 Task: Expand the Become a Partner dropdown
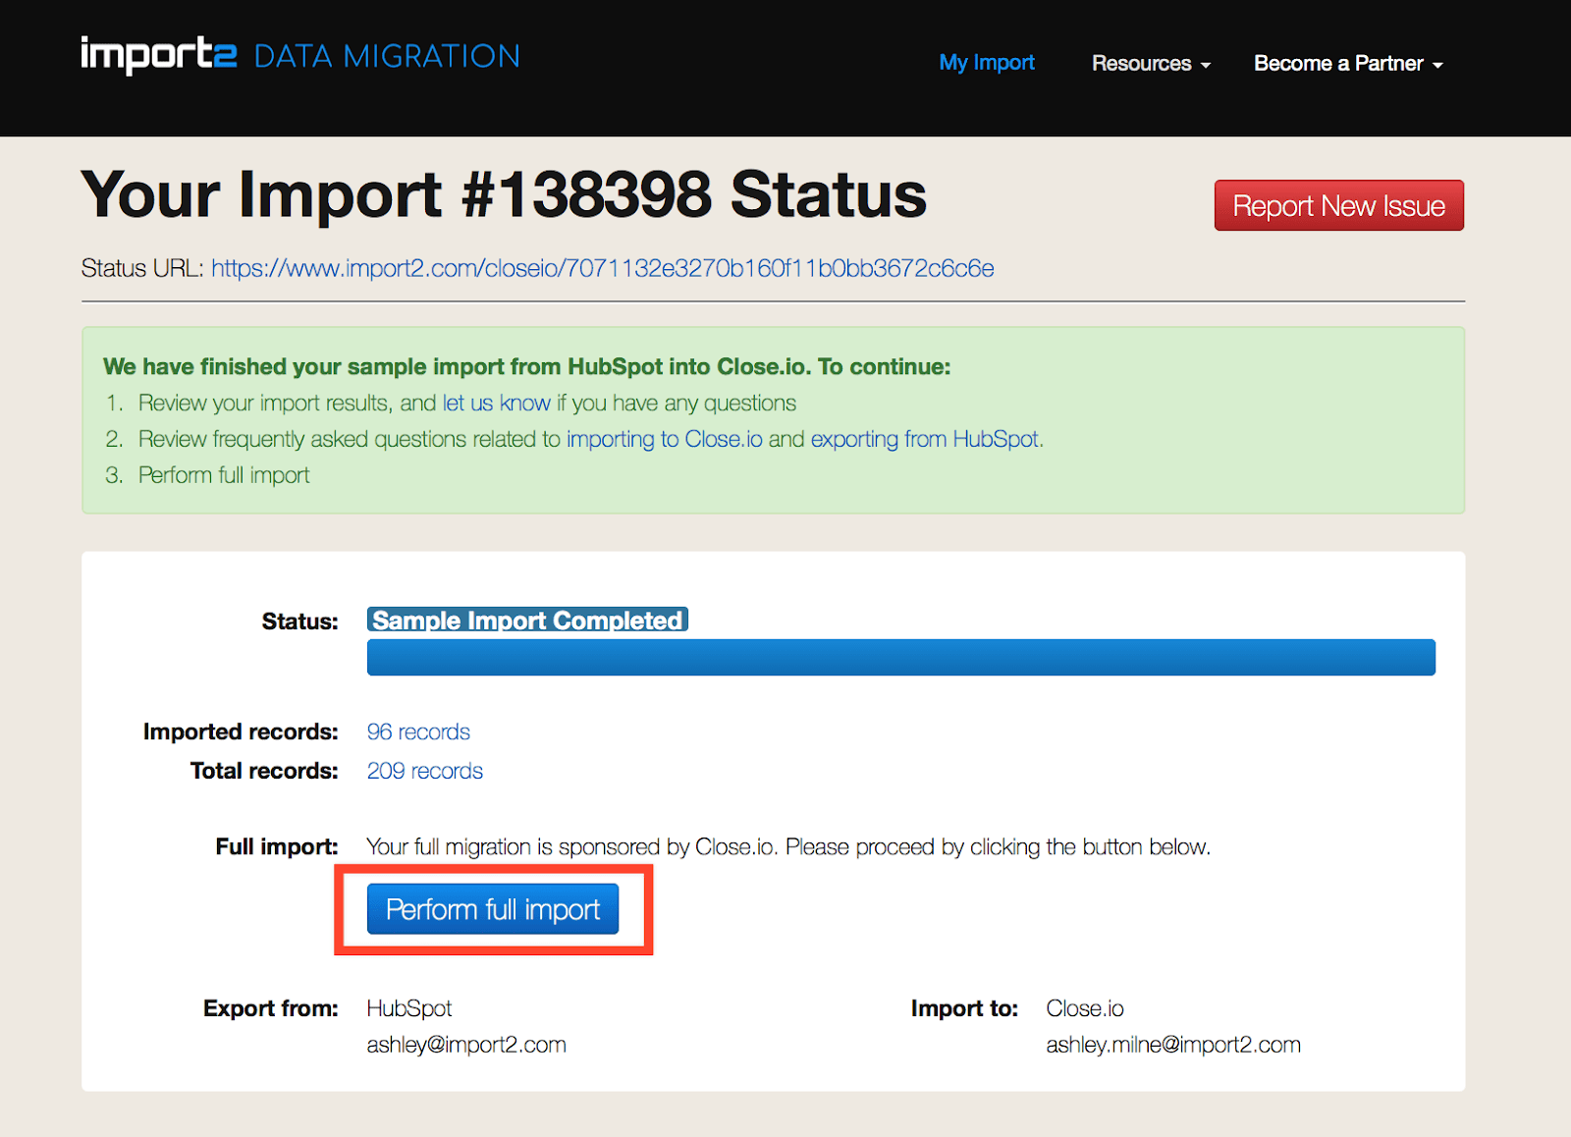coord(1348,63)
